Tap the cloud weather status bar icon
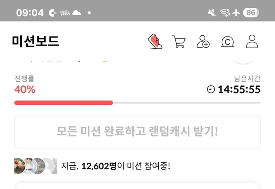Viewport: 275px width, 189px height. point(76,12)
